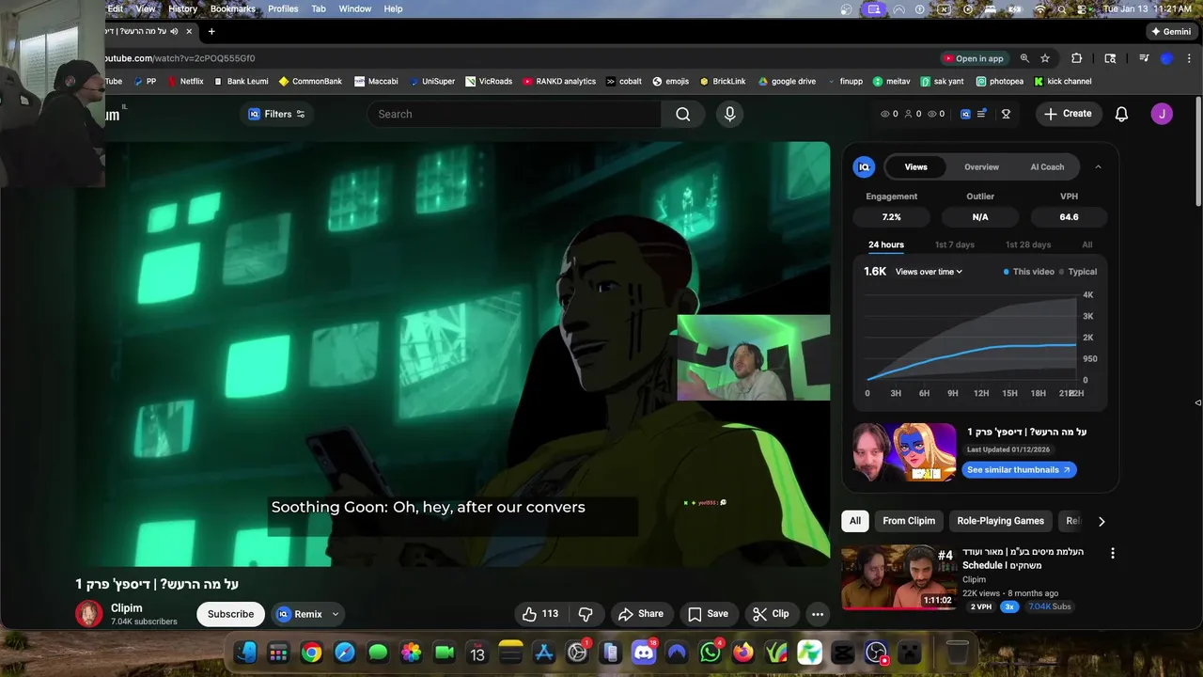Create a clip of the video
This screenshot has height=677, width=1203.
click(x=770, y=614)
